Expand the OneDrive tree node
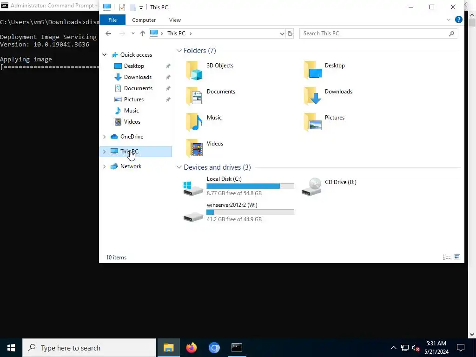 [x=105, y=137]
